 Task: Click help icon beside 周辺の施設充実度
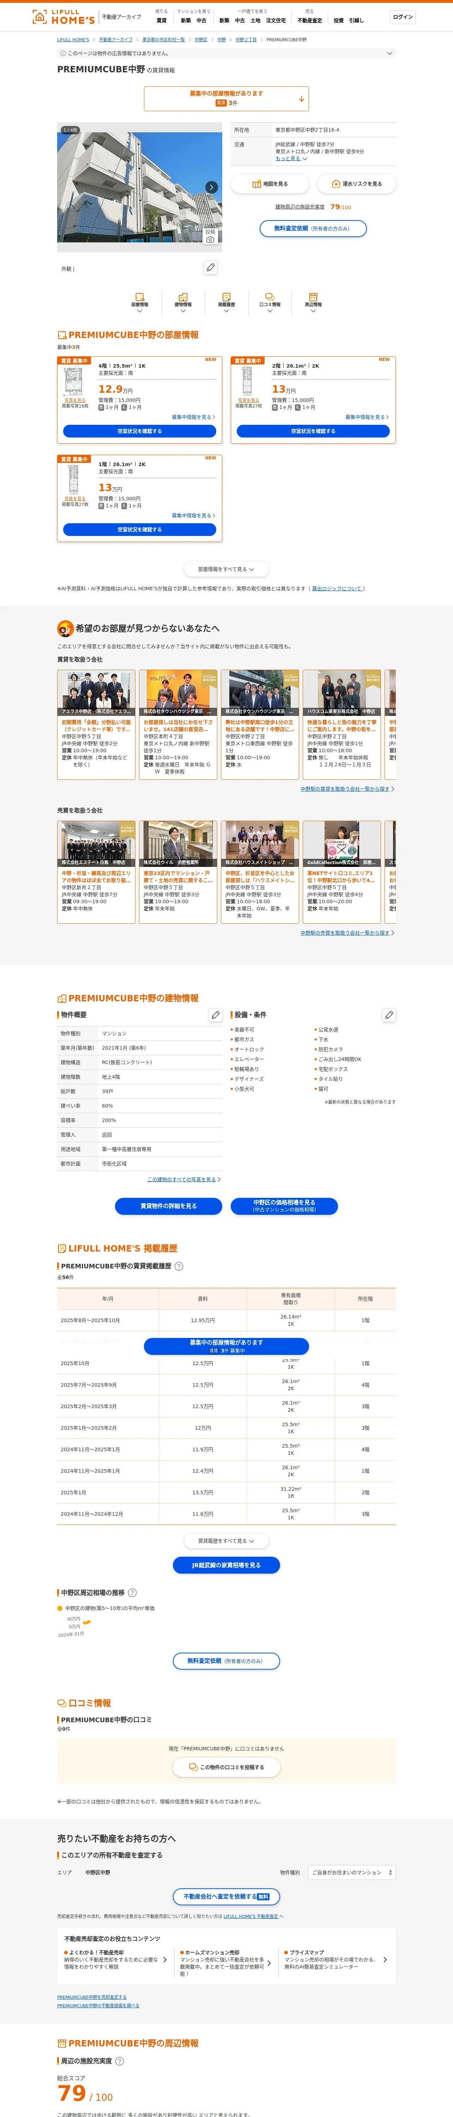(119, 2061)
